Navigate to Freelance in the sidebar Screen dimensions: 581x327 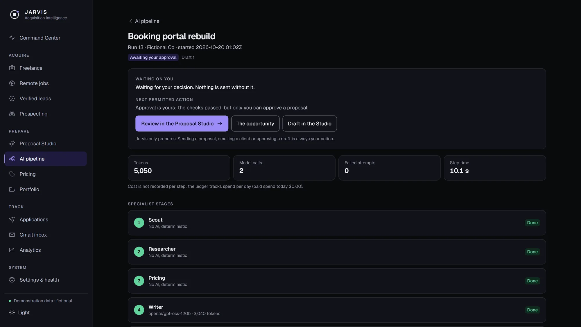(46, 68)
